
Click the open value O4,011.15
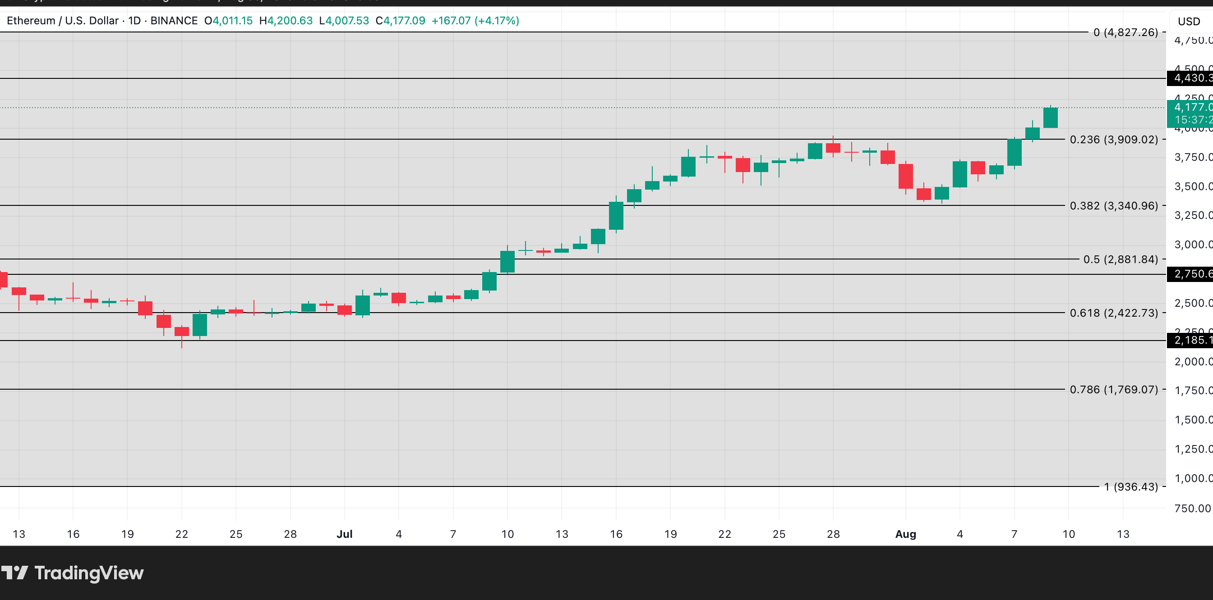[x=228, y=21]
